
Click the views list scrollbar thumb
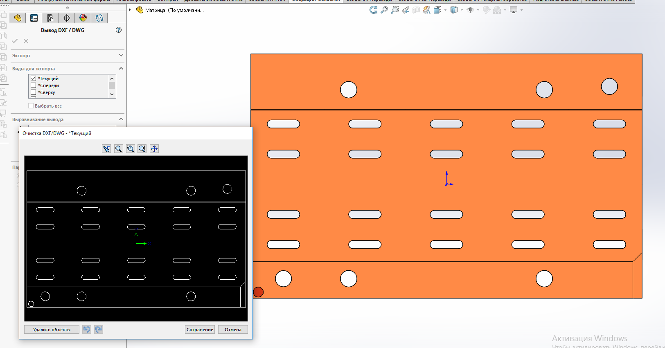coord(112,85)
